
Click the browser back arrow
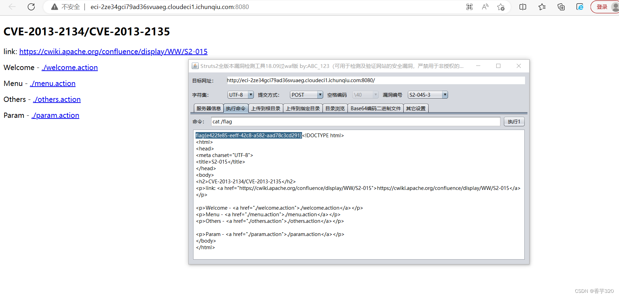[x=12, y=7]
